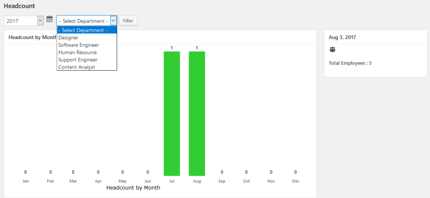The height and width of the screenshot is (198, 430).
Task: Click the Headcount by Month chart caption
Action: (133, 188)
